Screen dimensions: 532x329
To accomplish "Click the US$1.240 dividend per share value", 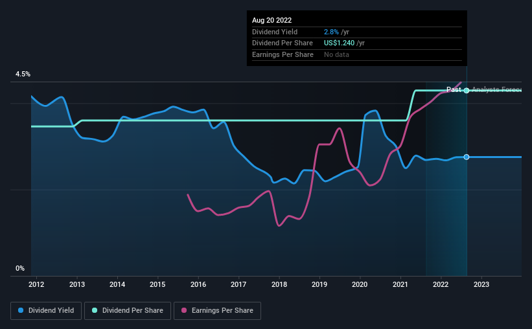I will tap(345, 43).
